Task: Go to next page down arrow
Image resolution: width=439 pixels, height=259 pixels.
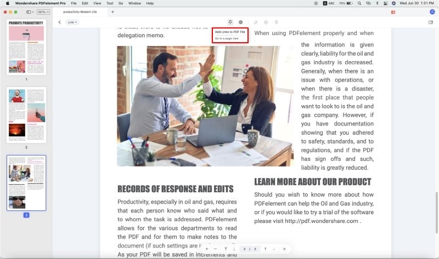Action: point(274,249)
